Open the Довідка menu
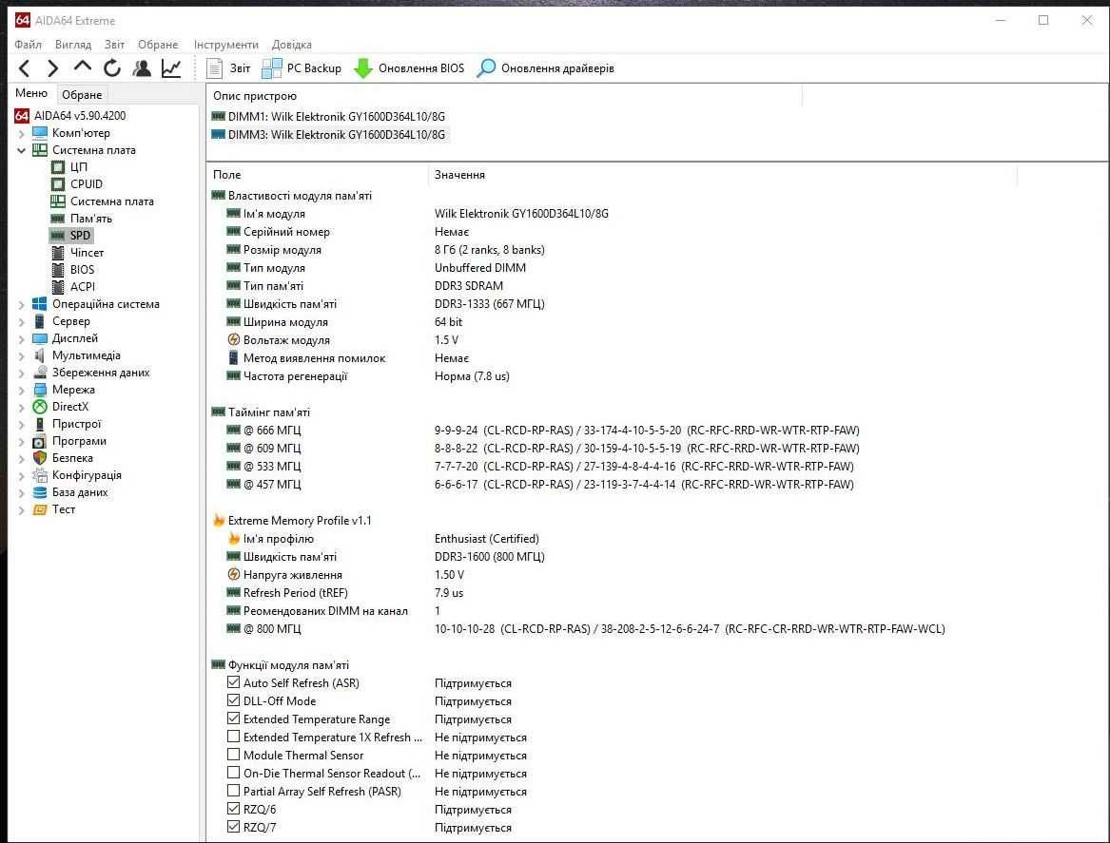This screenshot has height=843, width=1110. tap(292, 45)
